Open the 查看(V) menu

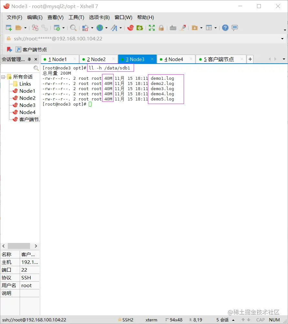[x=55, y=17]
